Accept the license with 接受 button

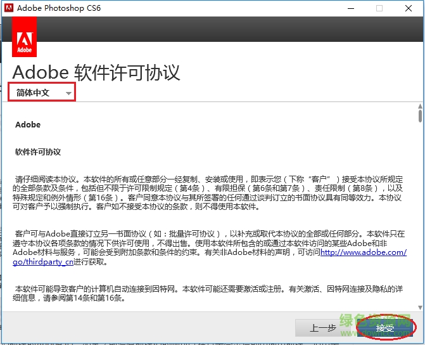click(385, 328)
